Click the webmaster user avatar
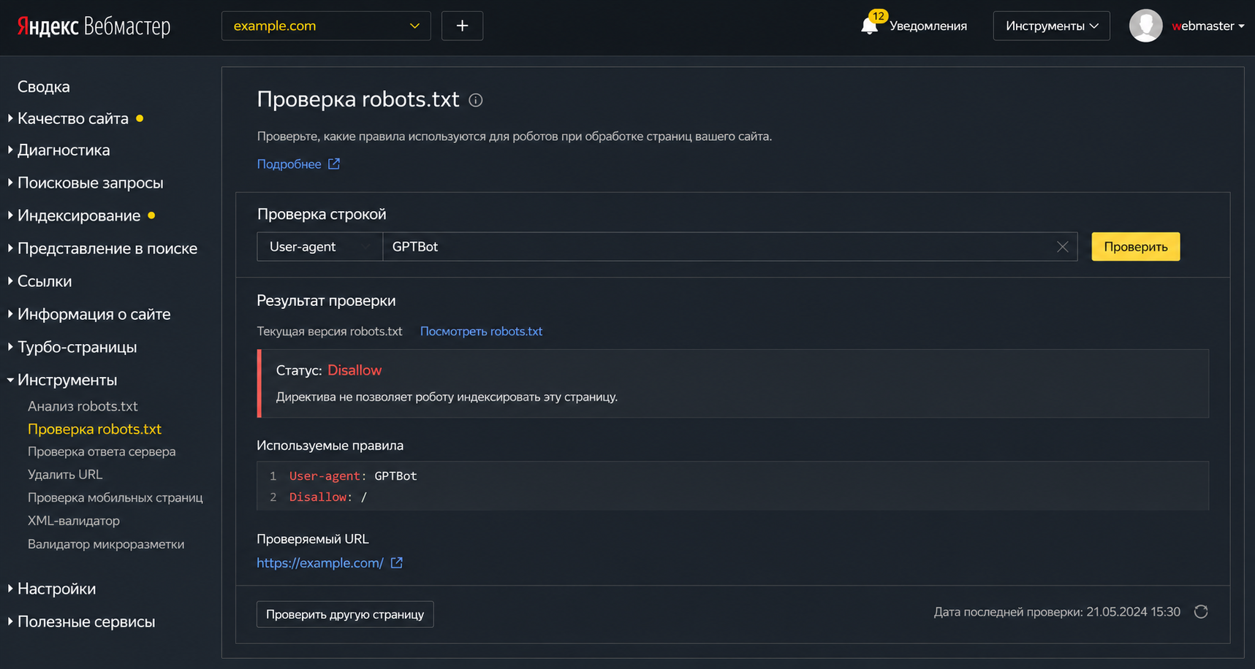Image resolution: width=1255 pixels, height=669 pixels. tap(1145, 26)
